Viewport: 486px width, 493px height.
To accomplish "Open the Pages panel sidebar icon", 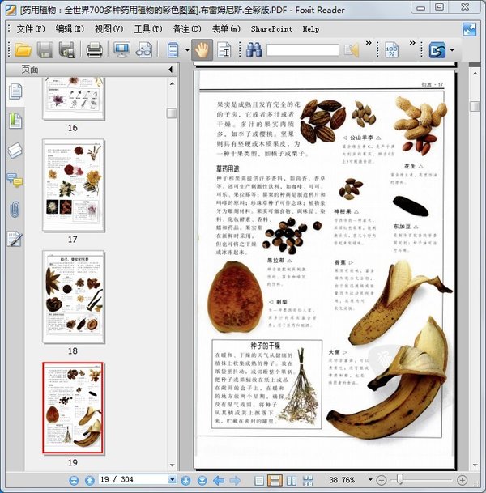I will click(15, 91).
